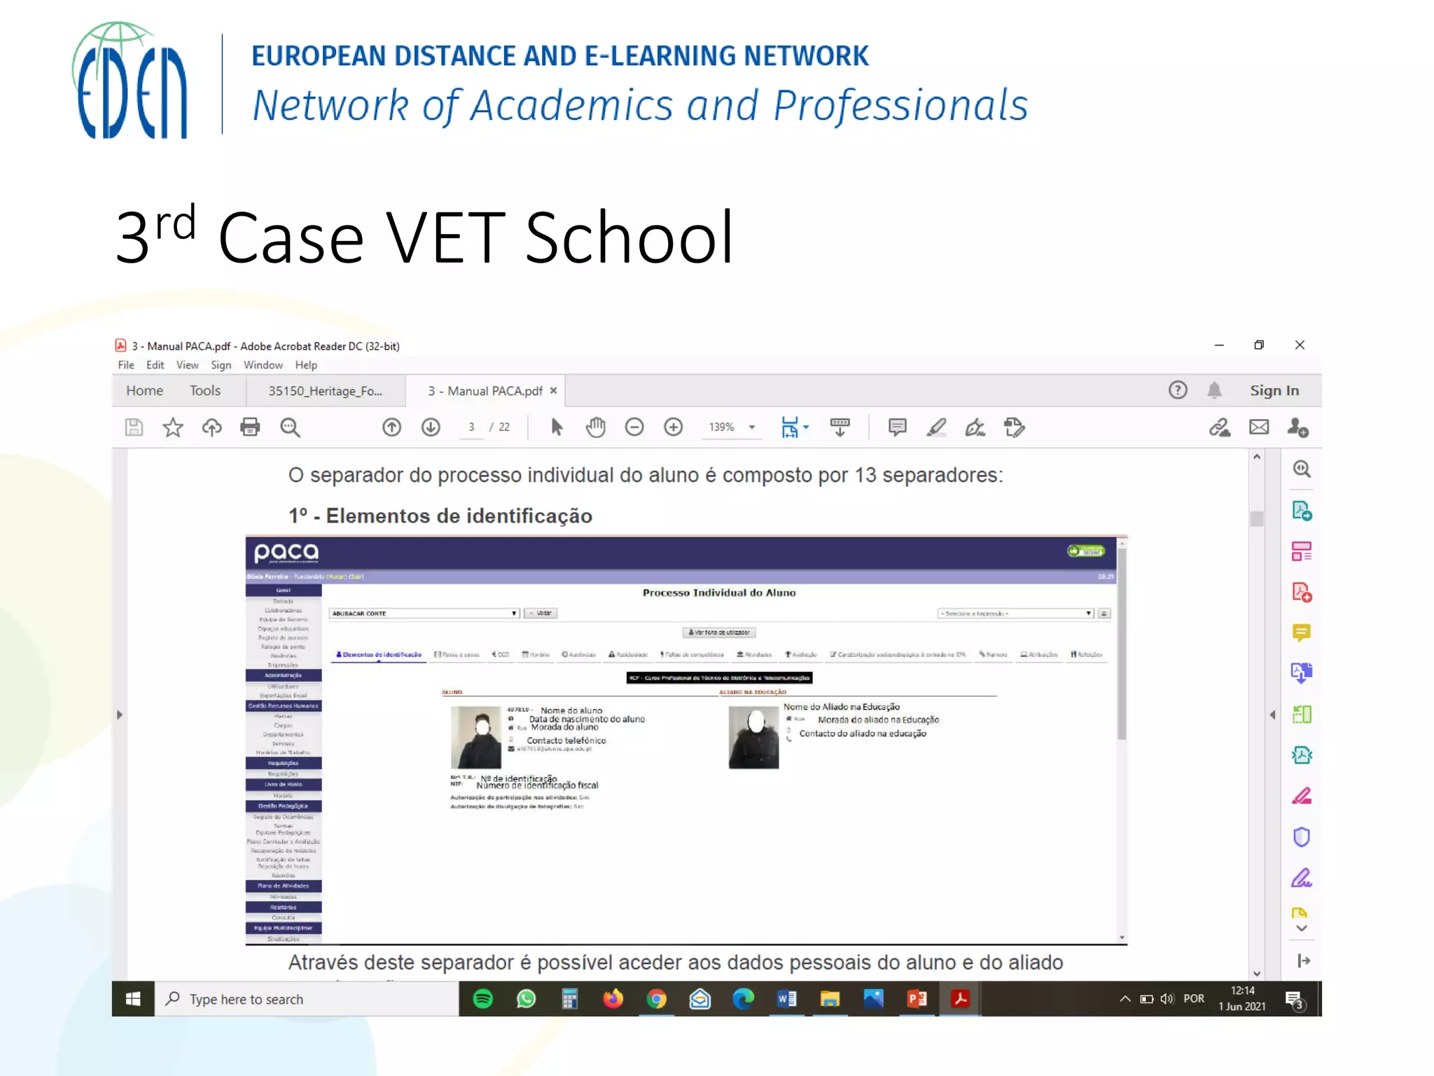The height and width of the screenshot is (1076, 1434).
Task: Click Ver ficha de utilizador button
Action: (x=719, y=632)
